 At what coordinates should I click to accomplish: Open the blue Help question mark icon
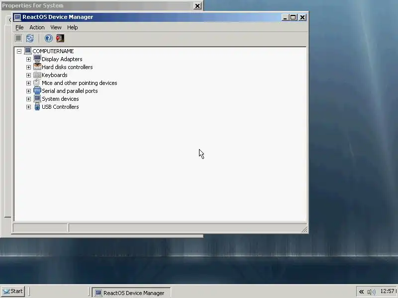48,38
